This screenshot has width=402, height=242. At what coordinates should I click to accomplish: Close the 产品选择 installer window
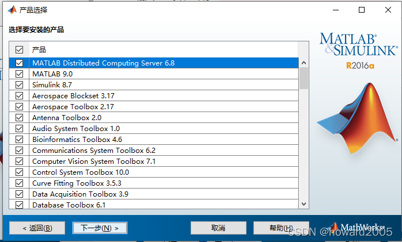(388, 10)
